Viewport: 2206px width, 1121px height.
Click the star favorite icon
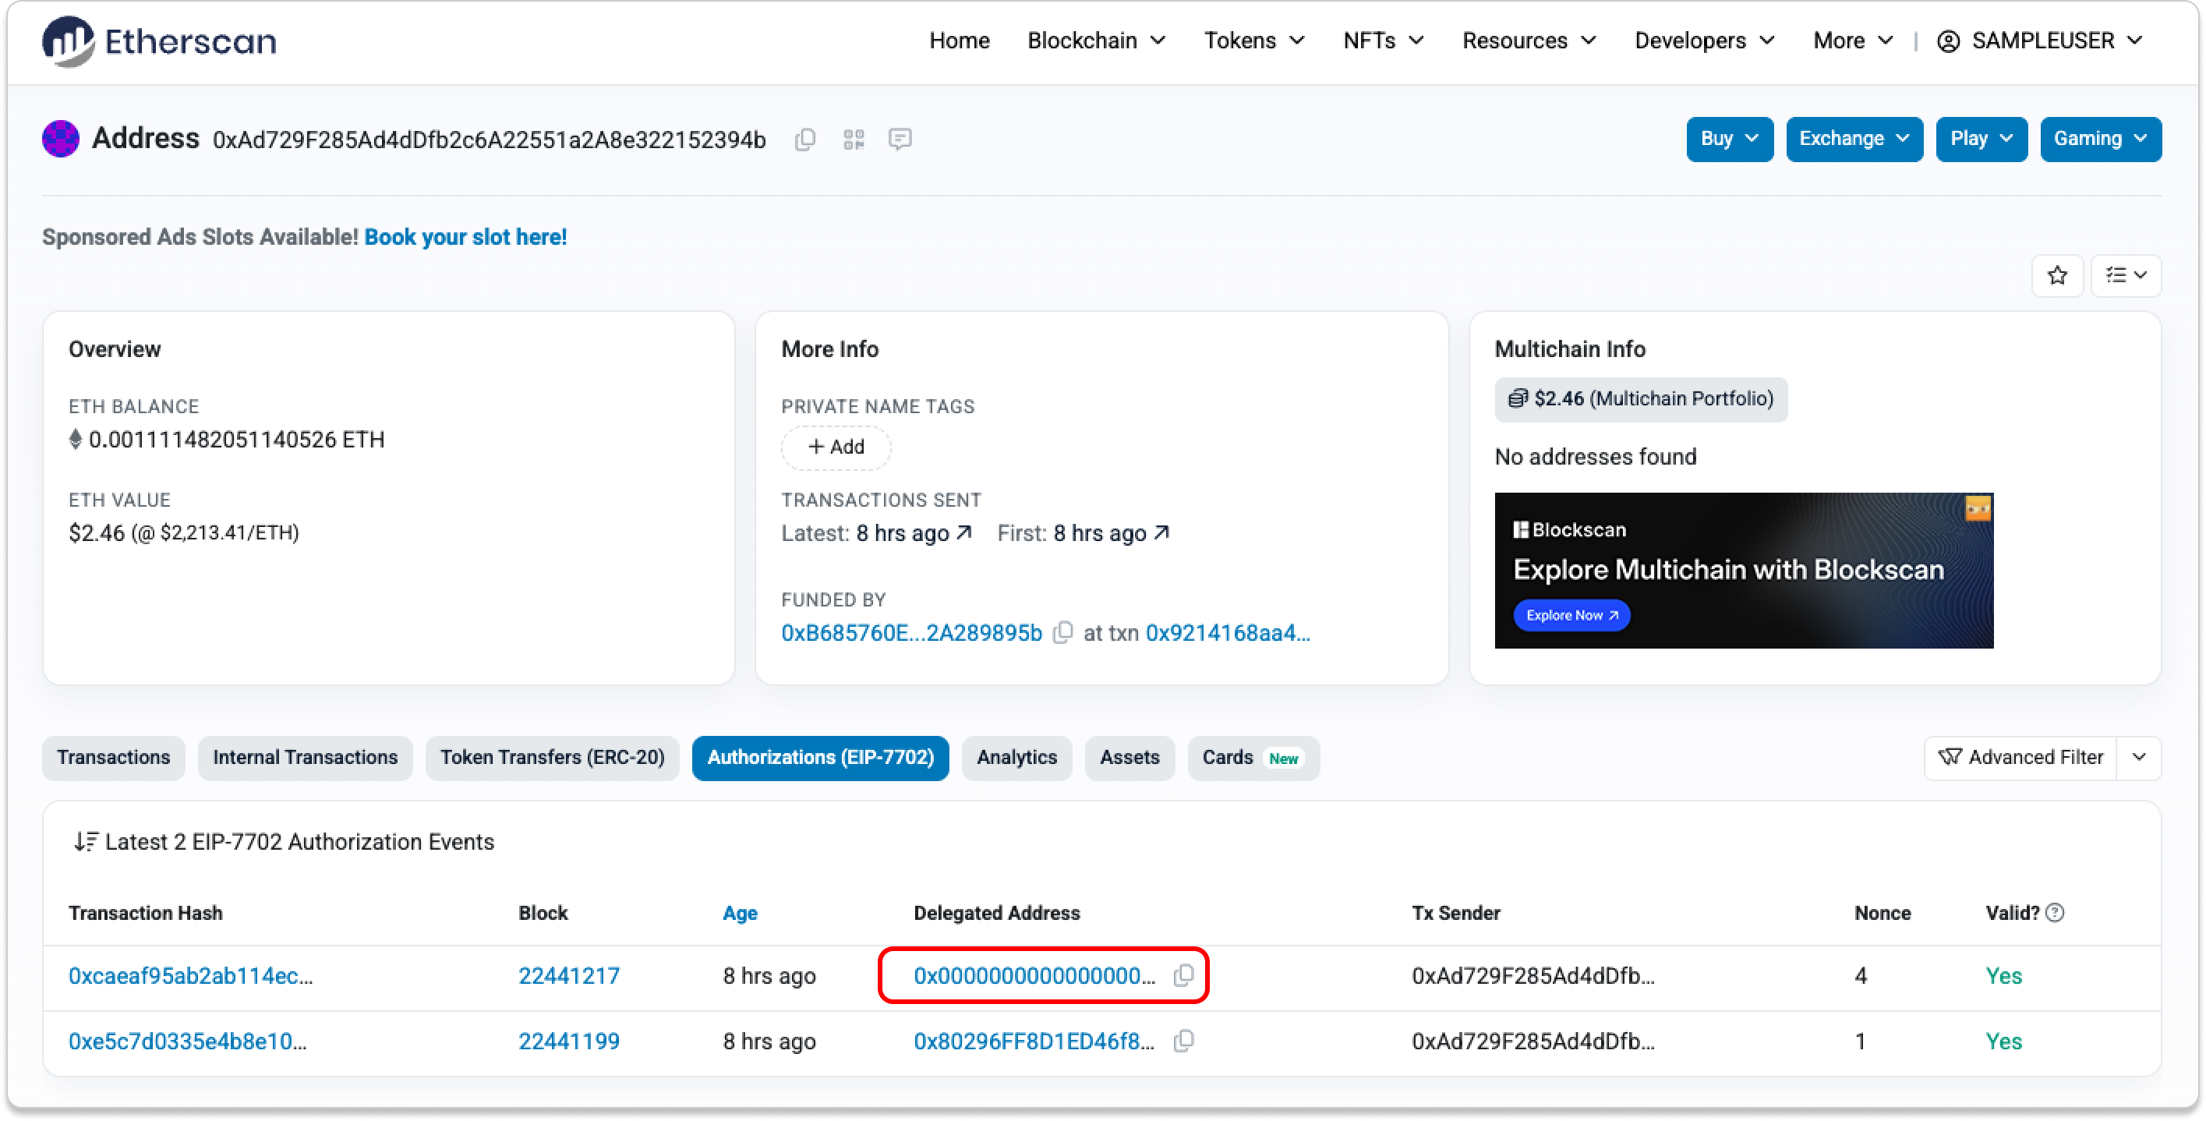(2057, 275)
